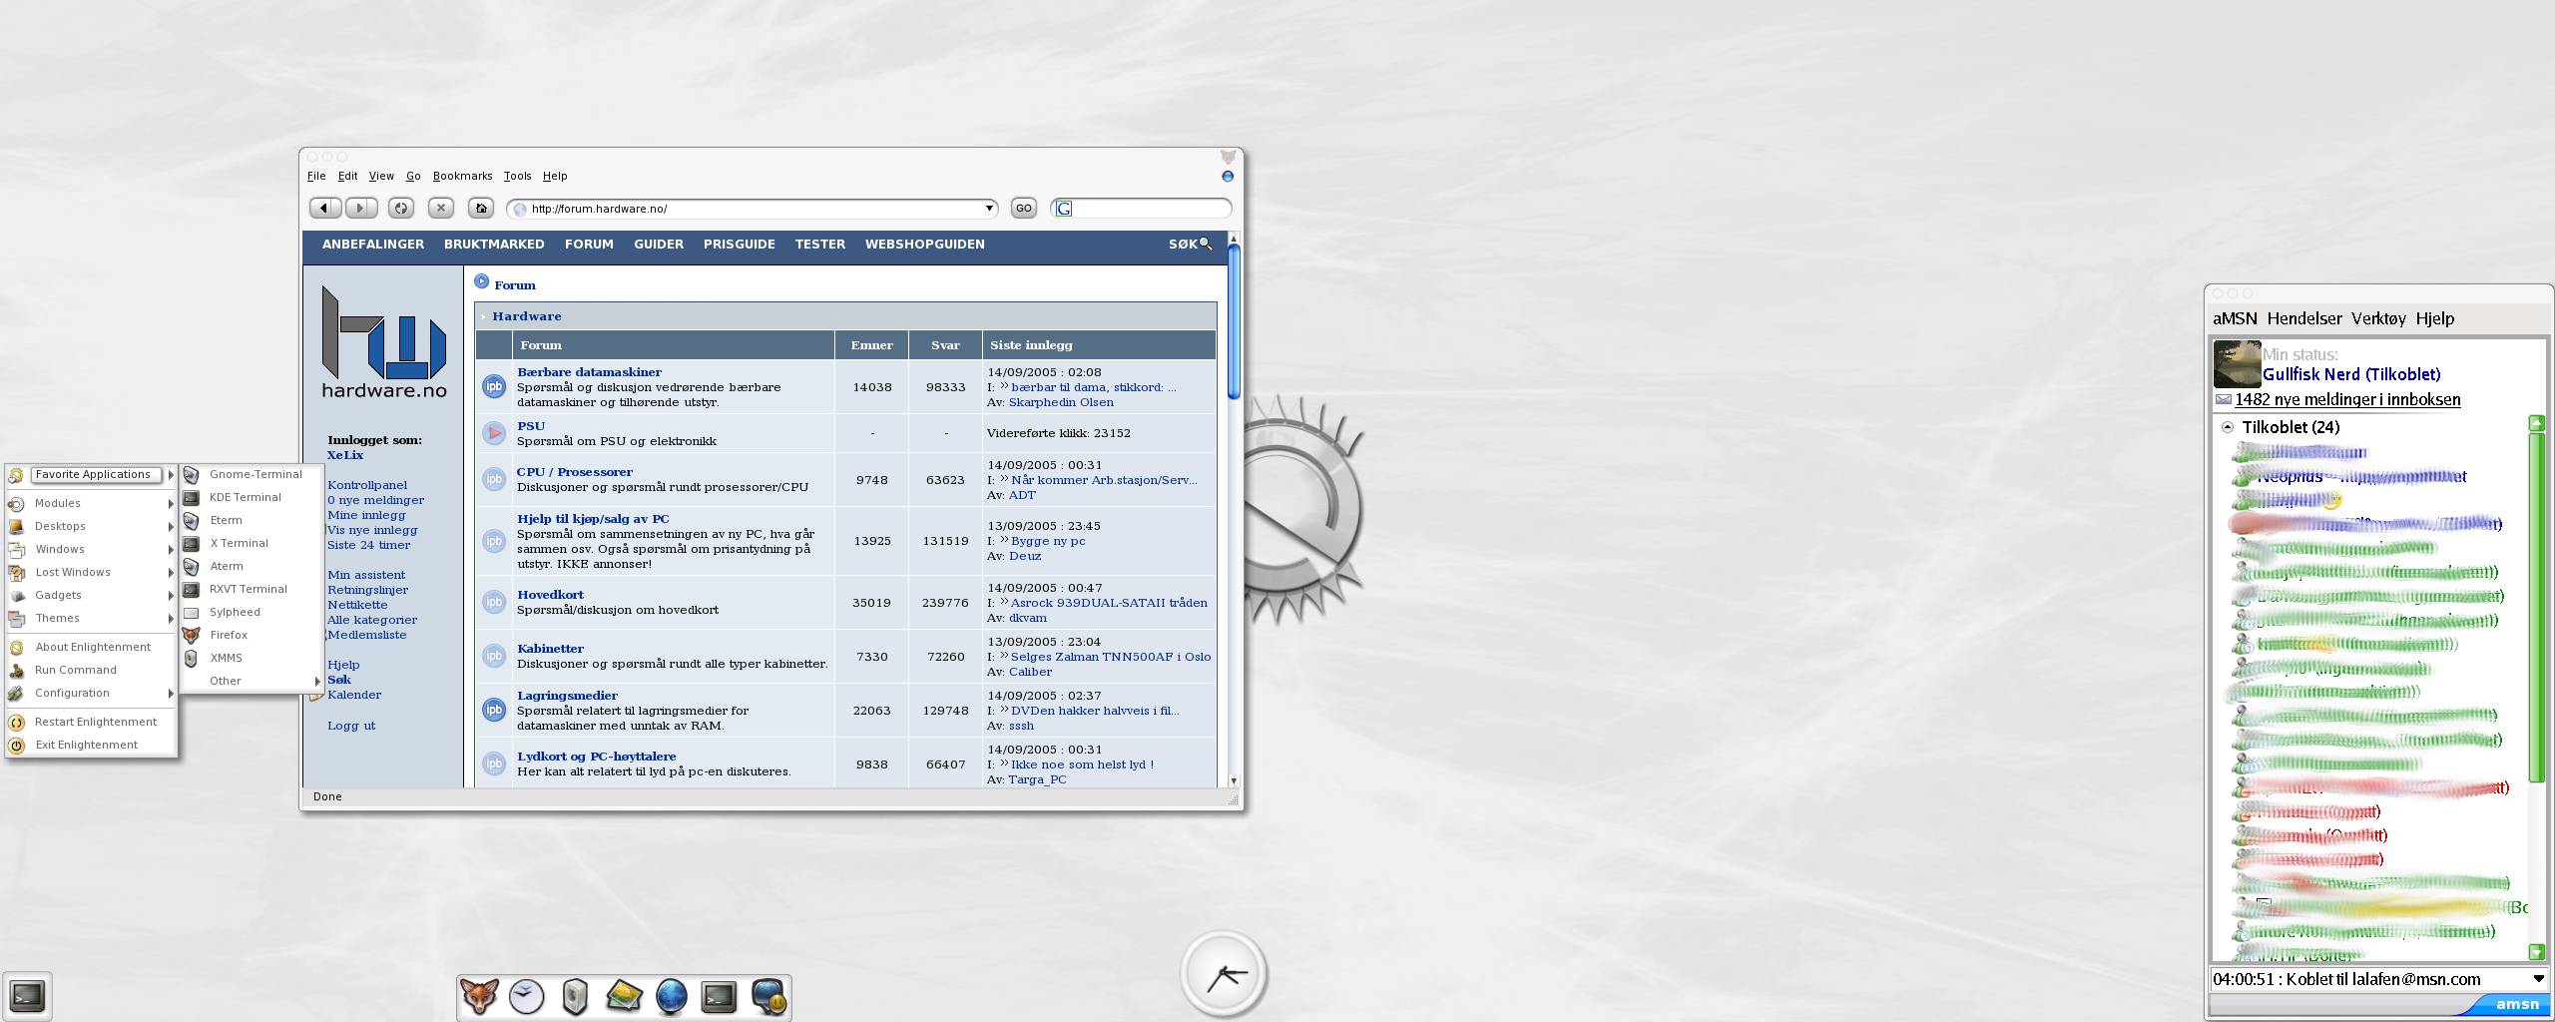Open the photo viewer icon in the dock
Image resolution: width=2555 pixels, height=1022 pixels.
624,995
